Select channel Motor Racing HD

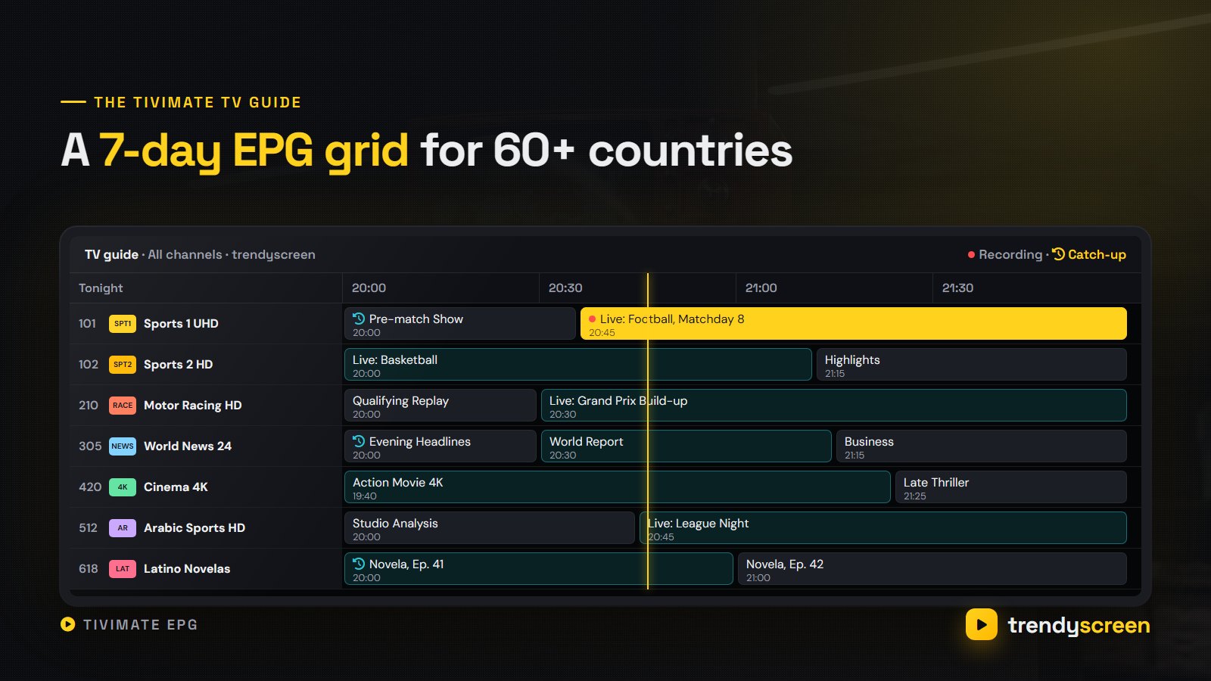[x=206, y=406]
